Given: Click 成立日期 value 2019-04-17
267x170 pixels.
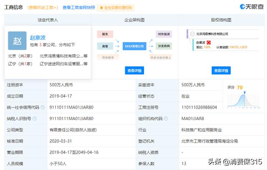Looking at the screenshot, I should (60, 96).
